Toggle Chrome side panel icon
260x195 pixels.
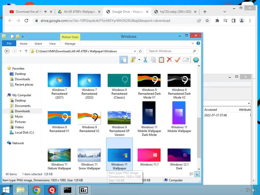[x=234, y=21]
